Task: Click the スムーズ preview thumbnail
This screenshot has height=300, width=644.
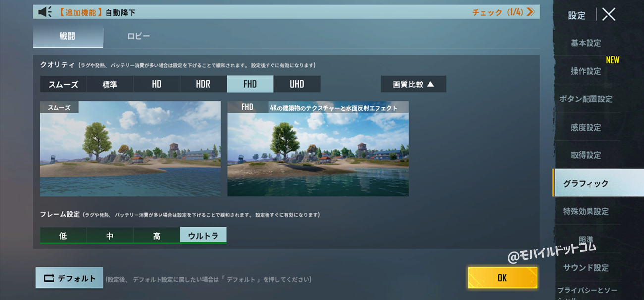Action: (130, 149)
